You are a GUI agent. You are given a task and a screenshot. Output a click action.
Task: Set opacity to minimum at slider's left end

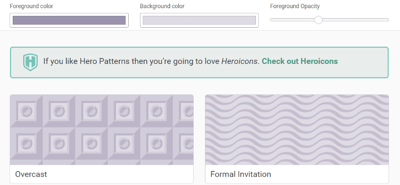[271, 20]
